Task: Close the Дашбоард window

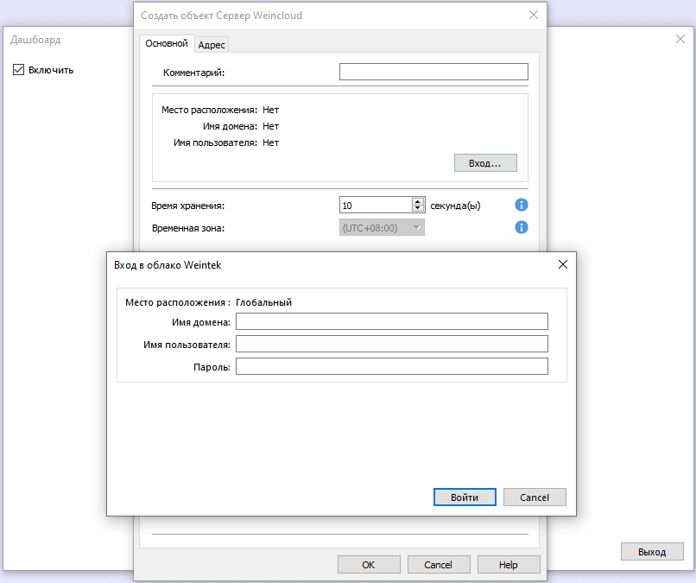Action: tap(680, 39)
